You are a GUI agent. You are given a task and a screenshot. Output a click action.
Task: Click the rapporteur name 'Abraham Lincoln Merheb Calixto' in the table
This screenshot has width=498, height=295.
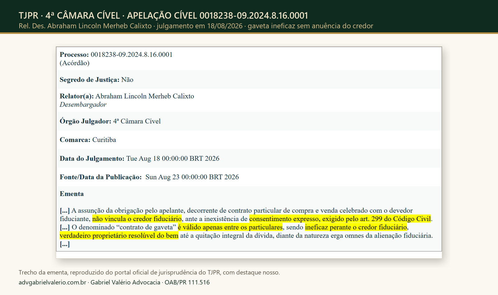tap(145, 96)
